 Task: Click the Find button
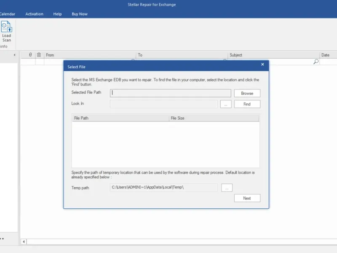click(x=247, y=104)
